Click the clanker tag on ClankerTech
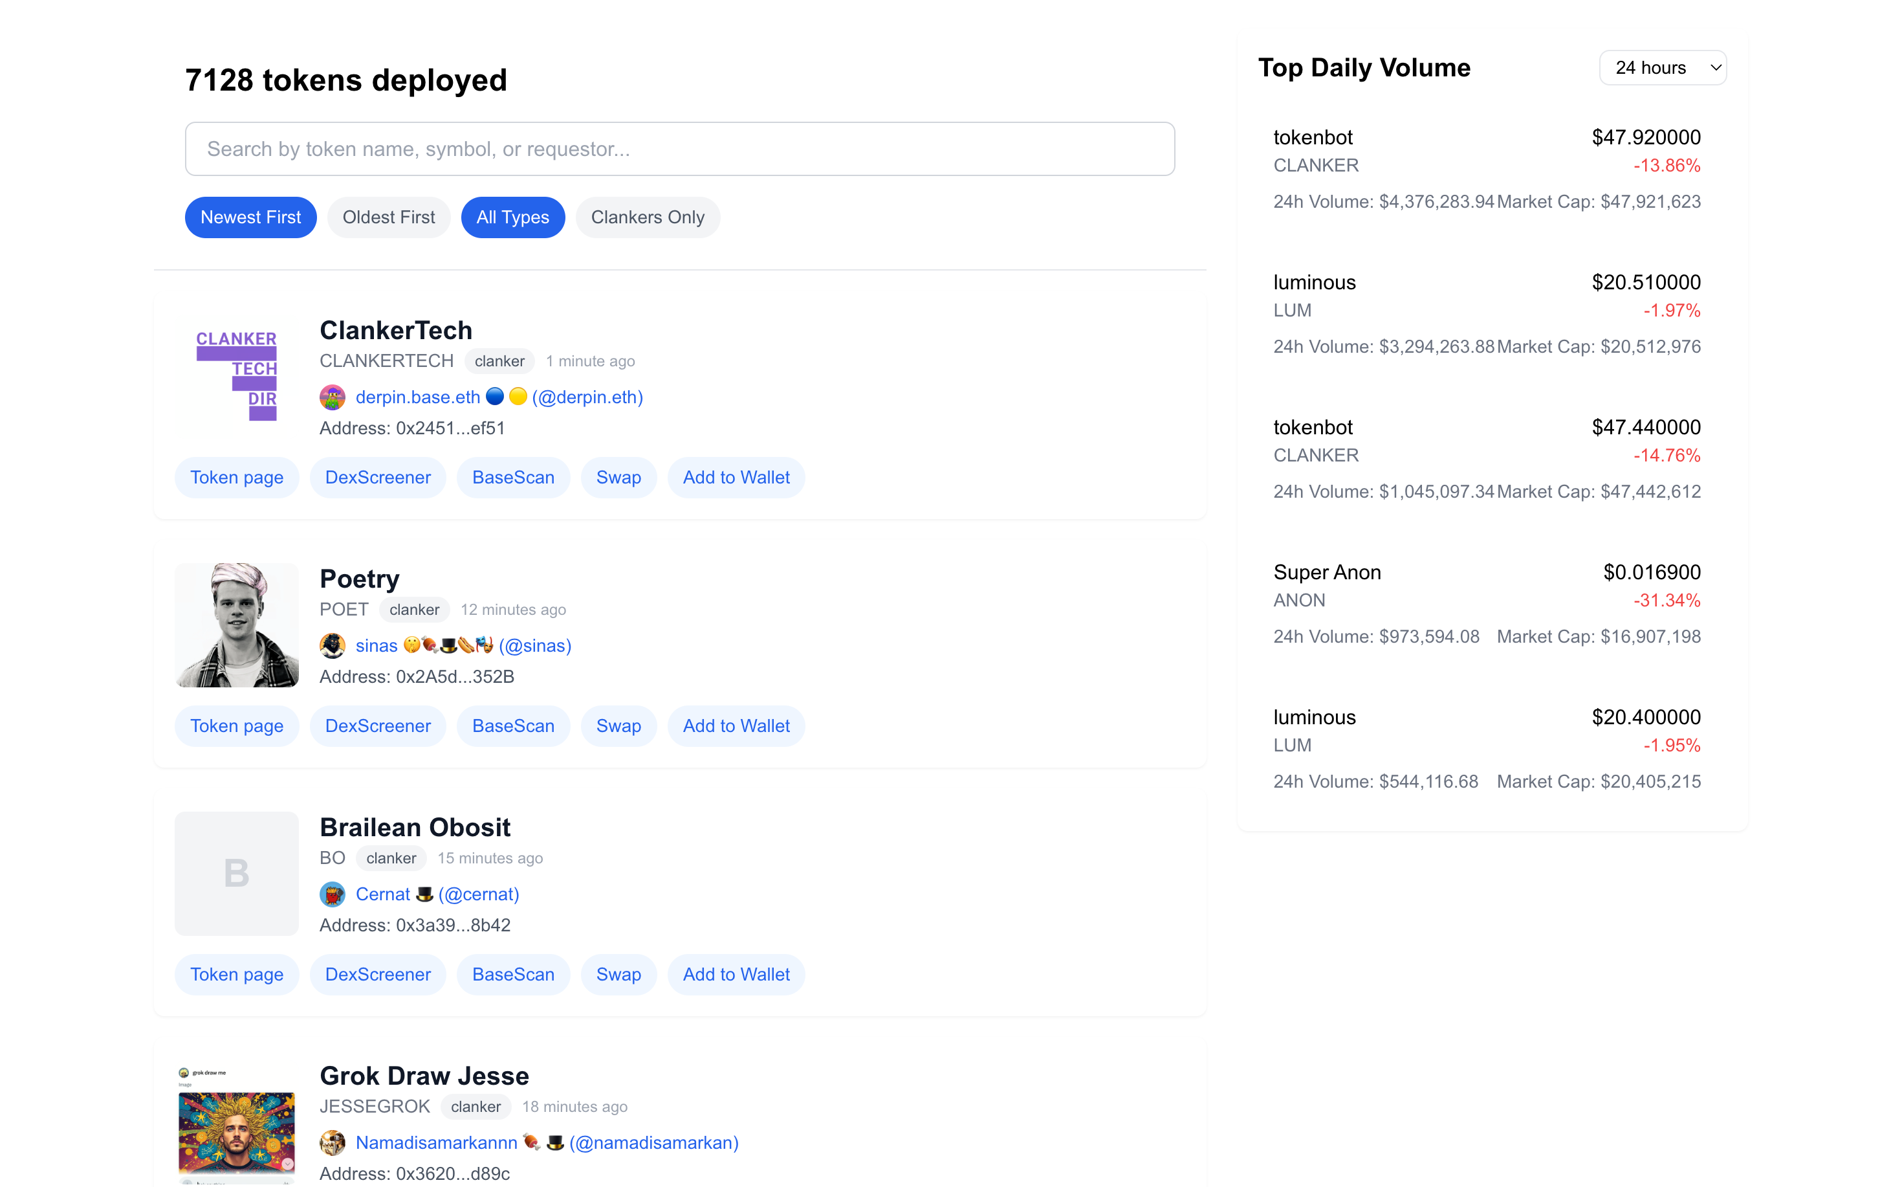 [499, 361]
